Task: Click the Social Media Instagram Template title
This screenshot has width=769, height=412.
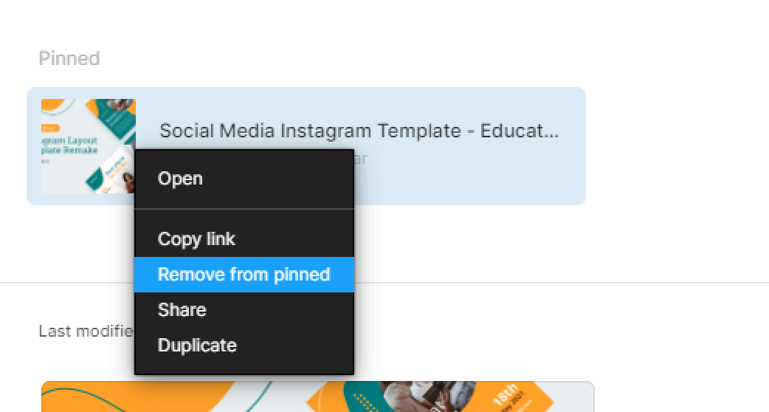Action: click(359, 131)
